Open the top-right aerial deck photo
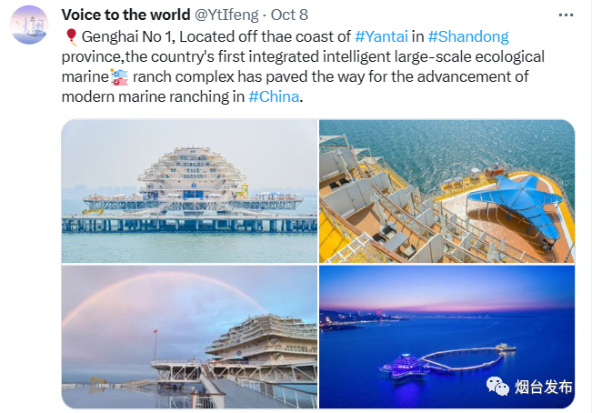The height and width of the screenshot is (413, 592). coord(447,191)
